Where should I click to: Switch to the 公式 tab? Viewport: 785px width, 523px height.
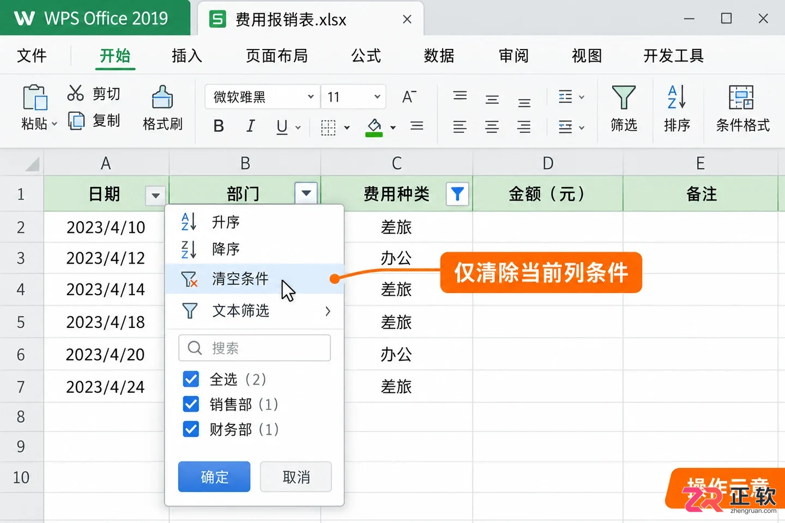coord(366,56)
